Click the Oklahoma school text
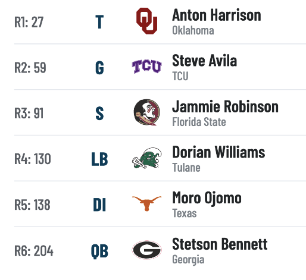 193,30
